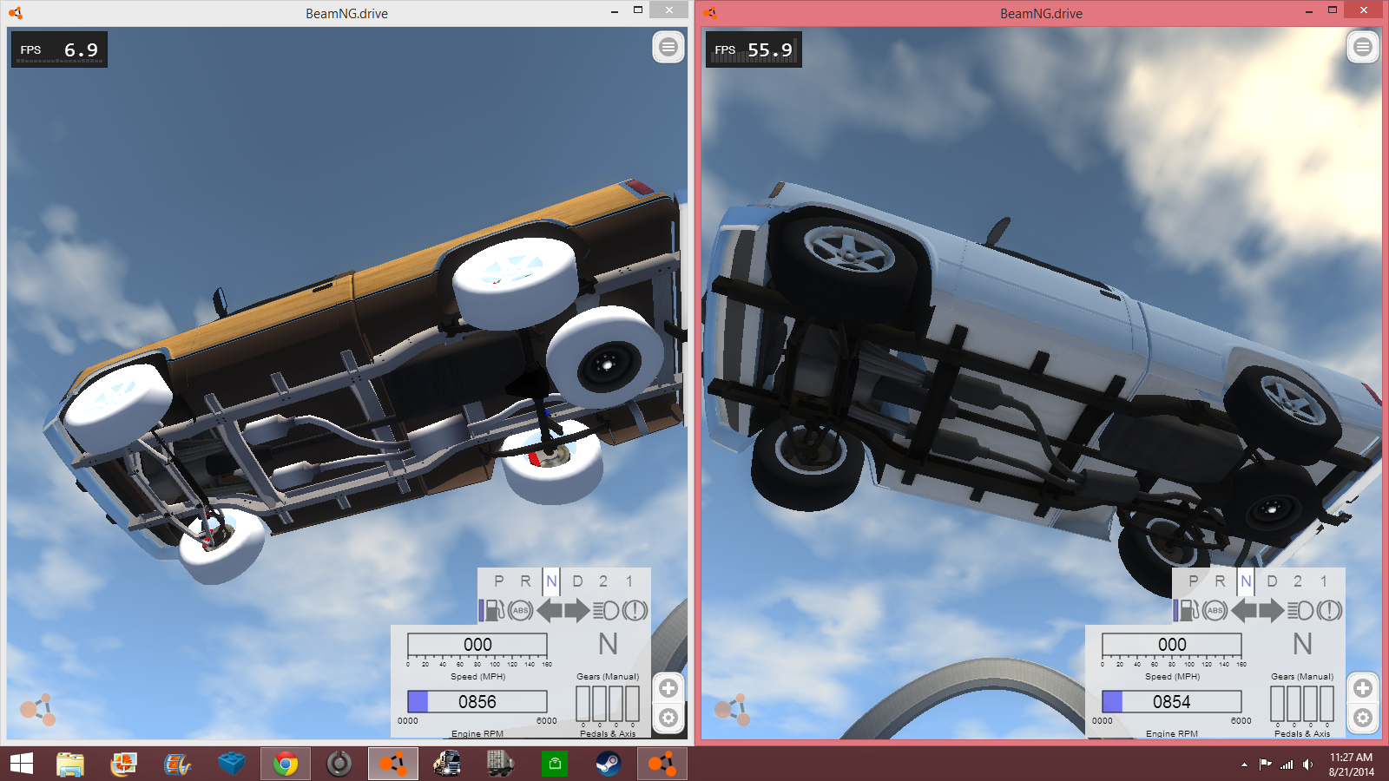
Task: Select gear 1 in right window shifter
Action: point(1324,581)
